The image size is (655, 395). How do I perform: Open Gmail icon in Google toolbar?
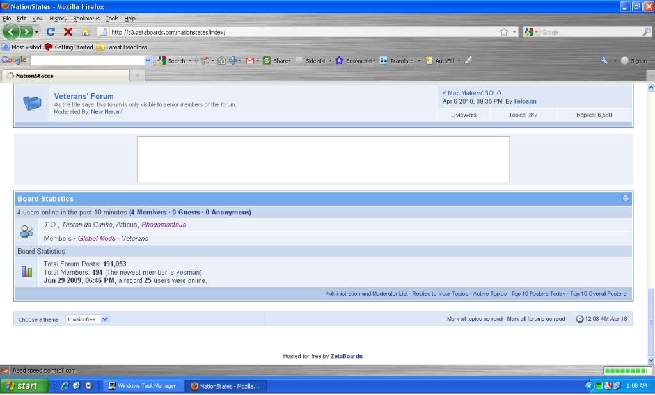tap(249, 60)
